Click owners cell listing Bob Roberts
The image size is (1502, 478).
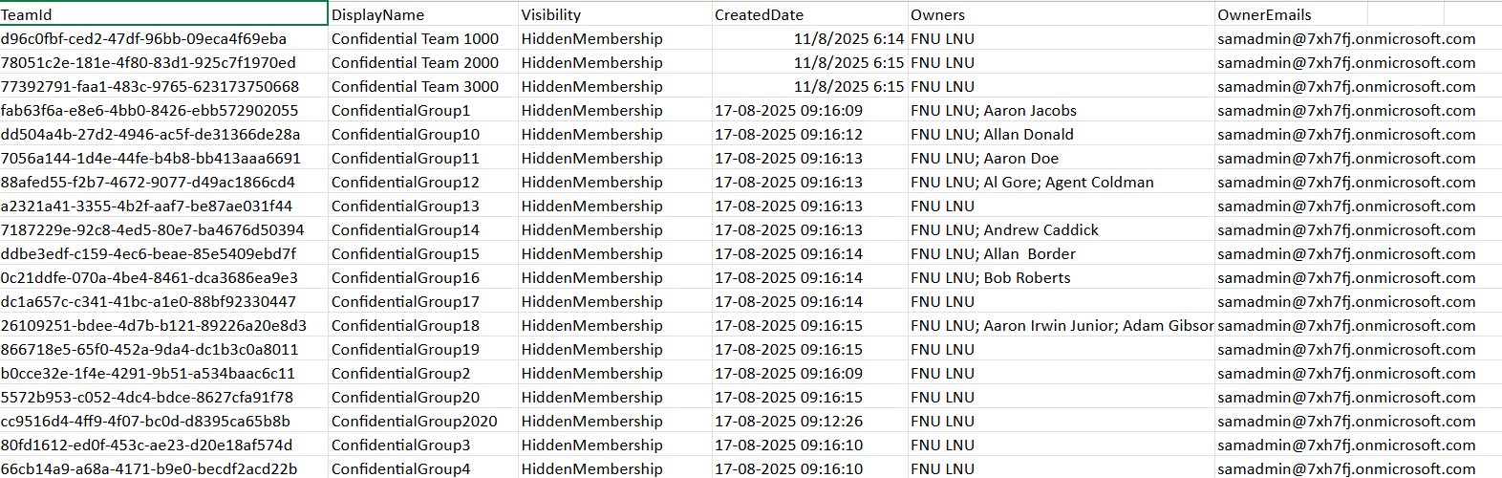click(1060, 277)
